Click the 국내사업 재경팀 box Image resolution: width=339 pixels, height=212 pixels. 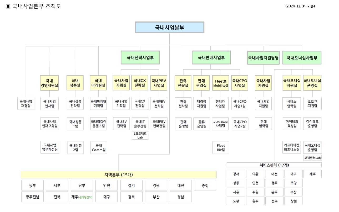(26, 104)
